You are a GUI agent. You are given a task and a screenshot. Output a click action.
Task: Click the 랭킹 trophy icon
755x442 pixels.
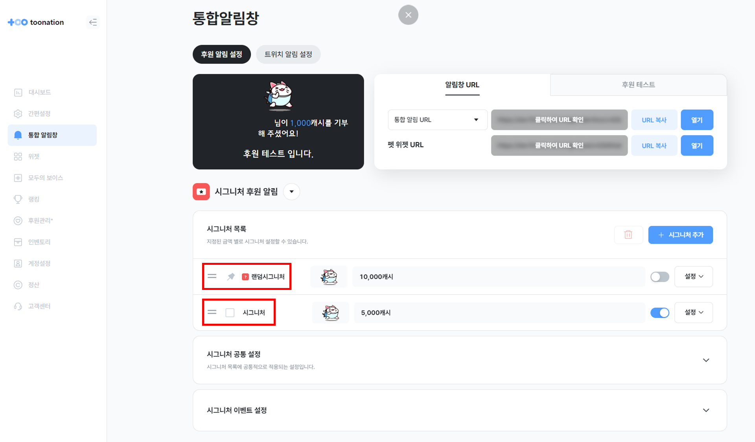point(18,199)
